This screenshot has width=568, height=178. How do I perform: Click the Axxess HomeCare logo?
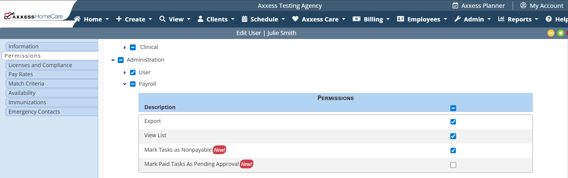34,16
